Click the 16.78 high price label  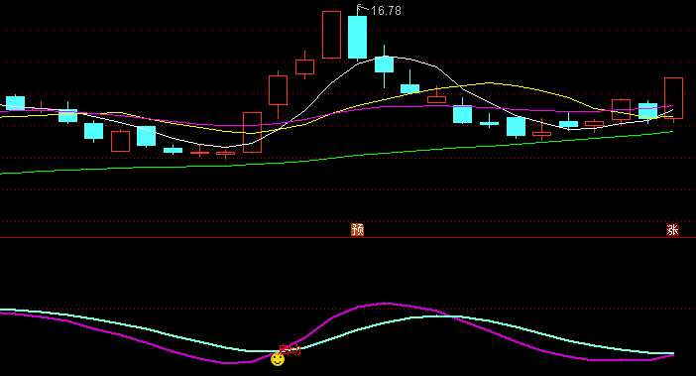click(386, 11)
